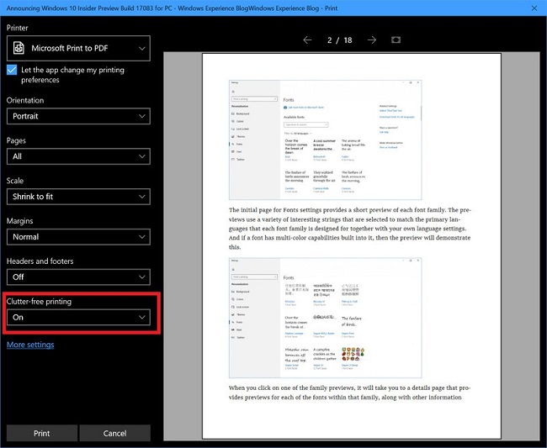
Task: Open the Pages dropdown showing All
Action: click(x=78, y=156)
